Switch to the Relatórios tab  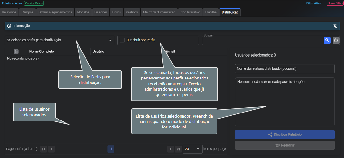coord(9,12)
